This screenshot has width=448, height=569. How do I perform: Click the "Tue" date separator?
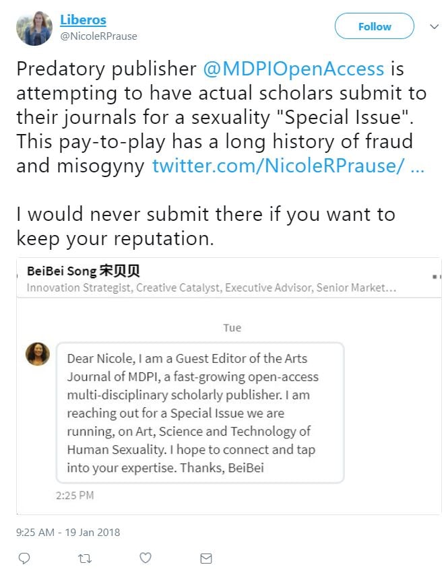[x=232, y=328]
